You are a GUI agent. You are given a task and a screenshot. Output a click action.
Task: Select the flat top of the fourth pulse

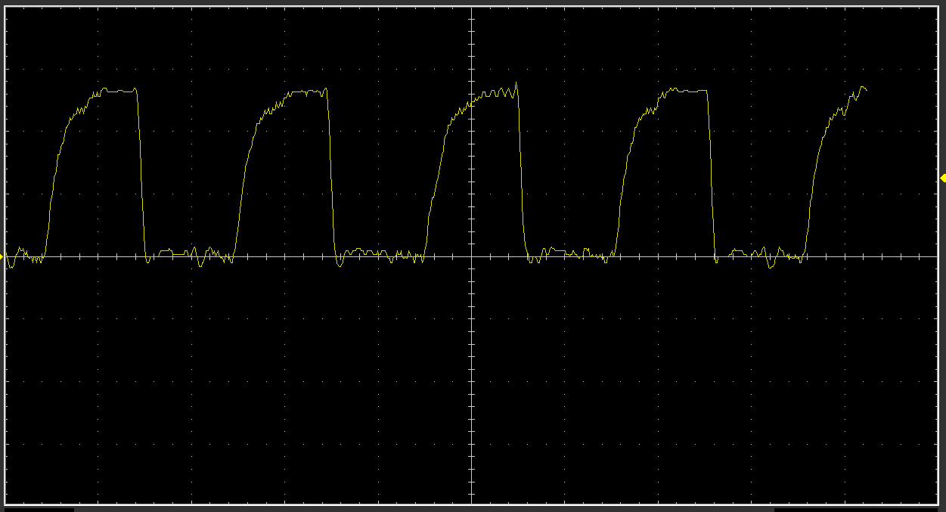tap(688, 91)
